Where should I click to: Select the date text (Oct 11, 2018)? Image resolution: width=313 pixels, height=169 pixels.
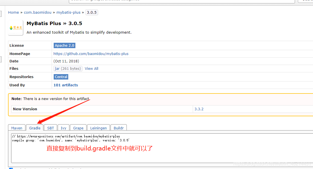[66, 61]
